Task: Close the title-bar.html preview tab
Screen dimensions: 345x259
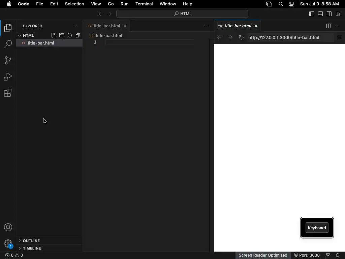Action: [256, 26]
